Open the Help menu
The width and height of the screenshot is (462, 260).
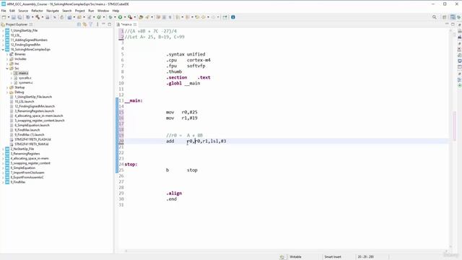pyautogui.click(x=115, y=11)
